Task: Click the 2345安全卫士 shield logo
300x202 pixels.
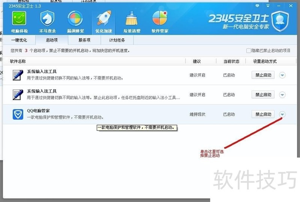Action: coord(280,21)
